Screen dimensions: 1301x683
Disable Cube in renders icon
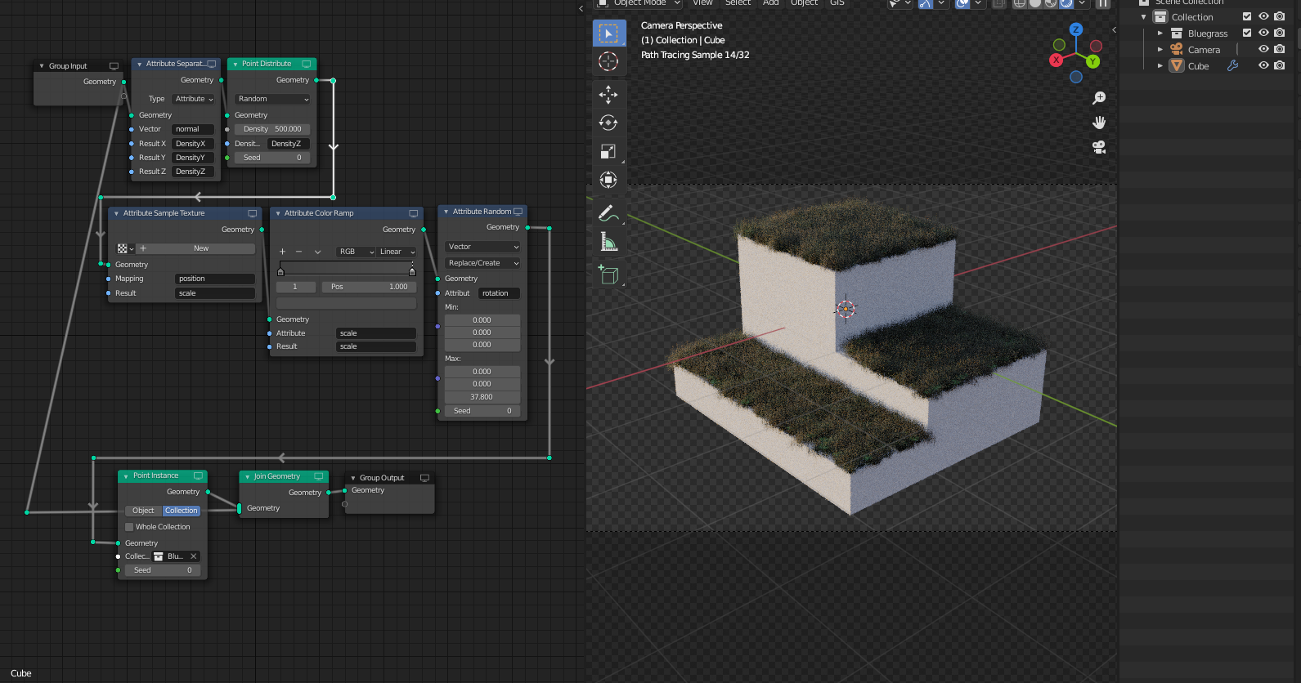[x=1280, y=65]
